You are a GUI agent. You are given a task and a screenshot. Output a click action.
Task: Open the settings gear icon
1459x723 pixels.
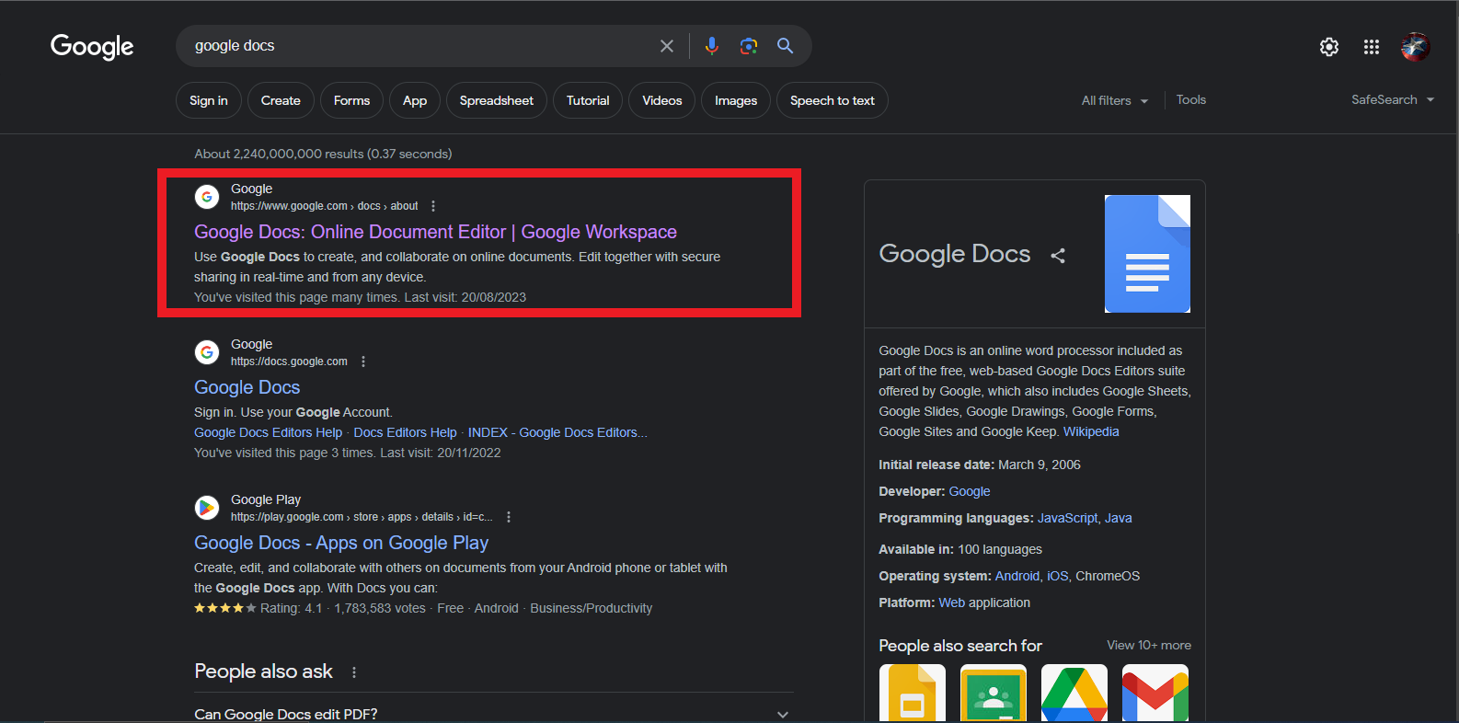(1329, 47)
